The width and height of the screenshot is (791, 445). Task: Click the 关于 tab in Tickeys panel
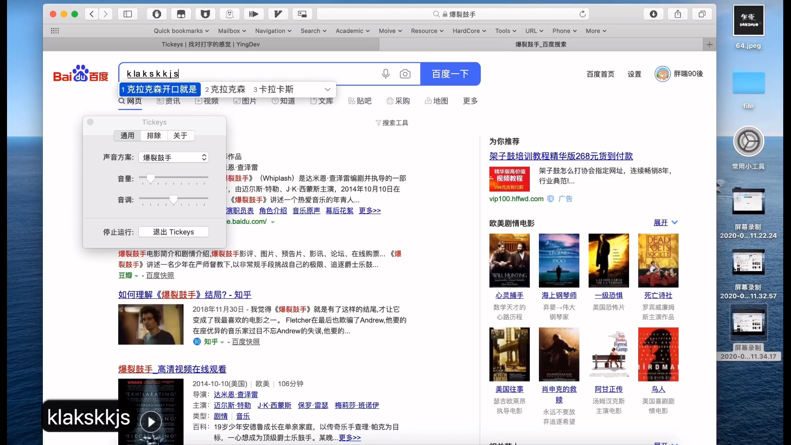(x=180, y=136)
